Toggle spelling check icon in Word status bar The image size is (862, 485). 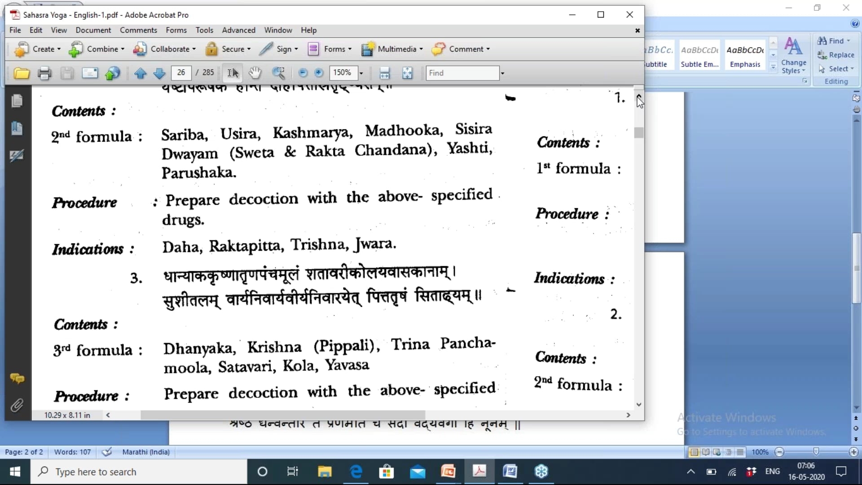(107, 452)
